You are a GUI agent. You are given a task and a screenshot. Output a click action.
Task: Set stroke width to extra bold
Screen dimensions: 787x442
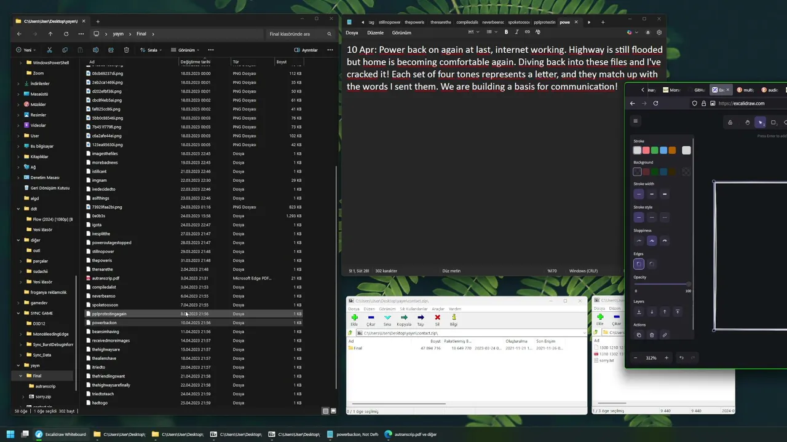[665, 194]
